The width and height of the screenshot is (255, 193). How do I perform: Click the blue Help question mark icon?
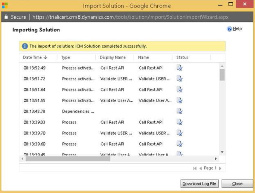pyautogui.click(x=230, y=29)
